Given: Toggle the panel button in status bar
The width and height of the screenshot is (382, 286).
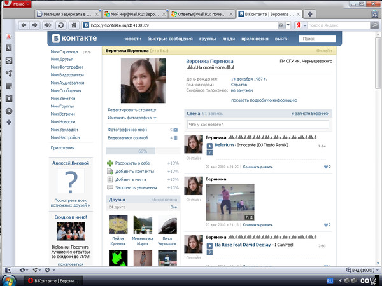Looking at the screenshot, I should [x=8, y=270].
